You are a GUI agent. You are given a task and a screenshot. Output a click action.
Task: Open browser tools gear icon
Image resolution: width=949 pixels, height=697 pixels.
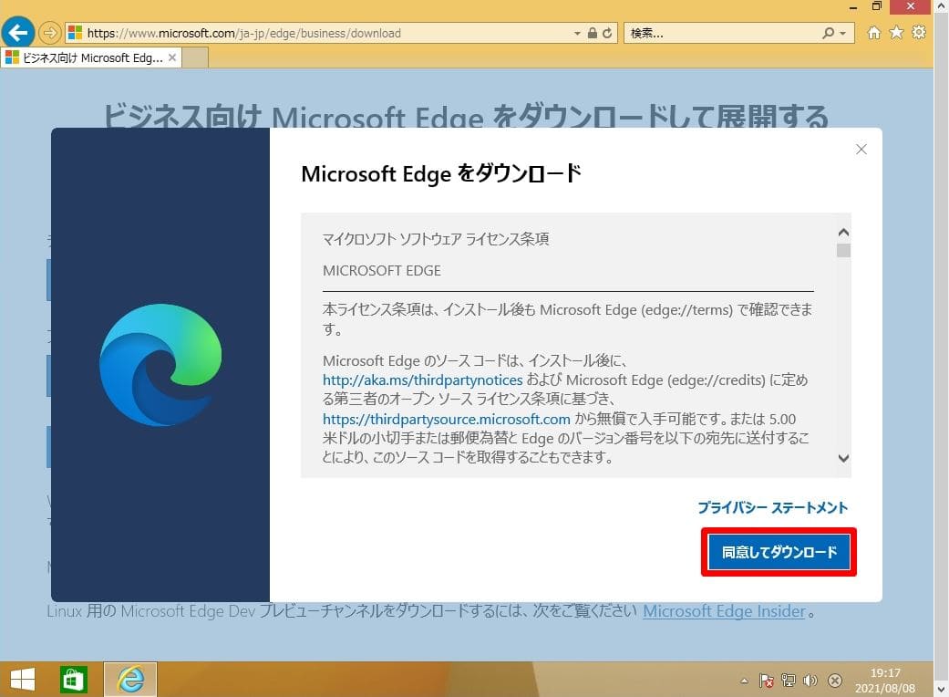(x=919, y=33)
